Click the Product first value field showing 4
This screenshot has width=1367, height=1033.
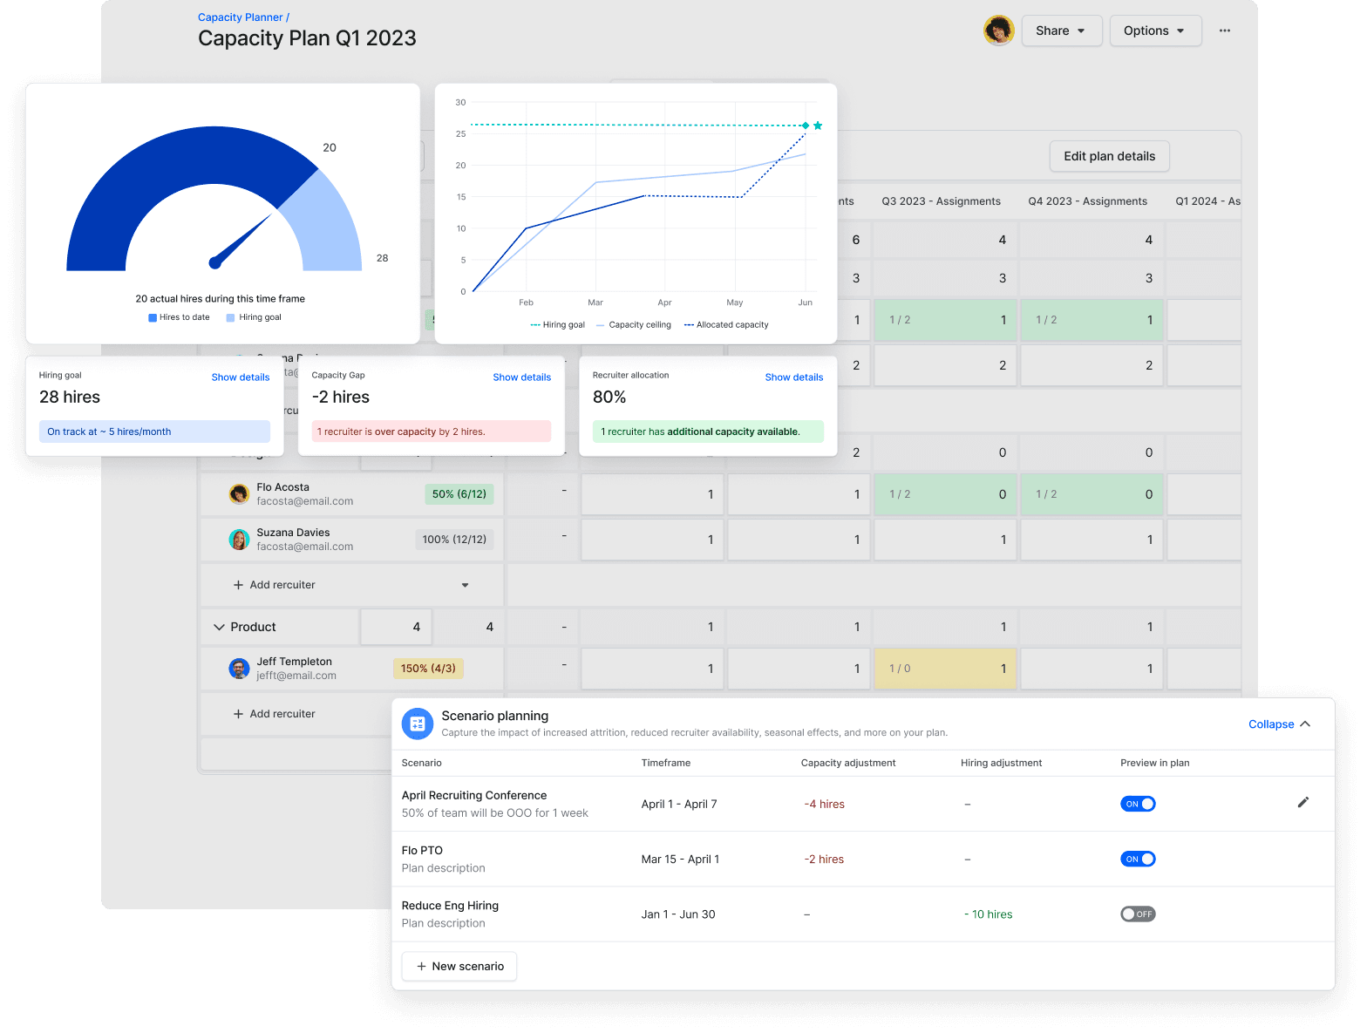click(x=397, y=627)
